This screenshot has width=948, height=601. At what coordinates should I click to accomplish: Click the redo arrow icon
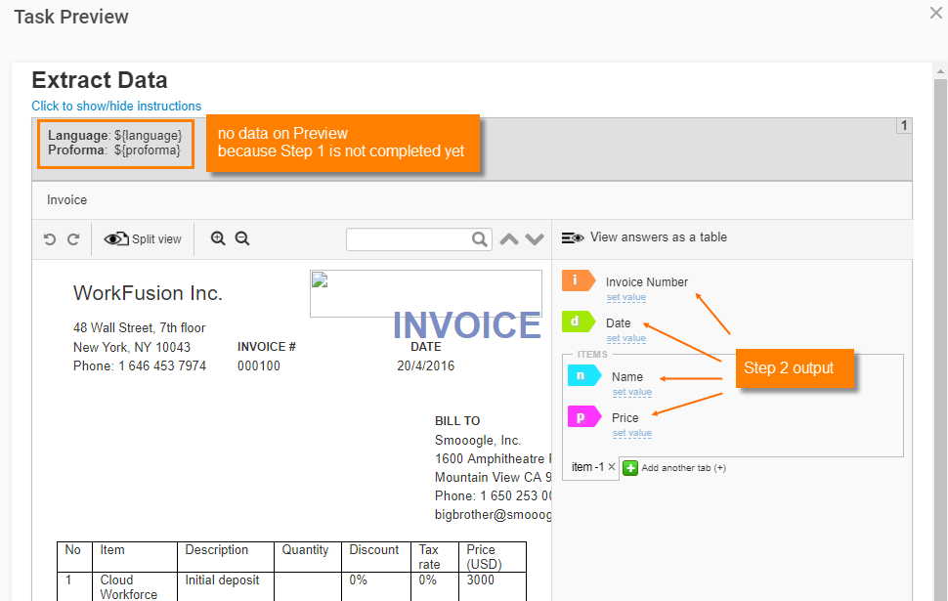[73, 239]
